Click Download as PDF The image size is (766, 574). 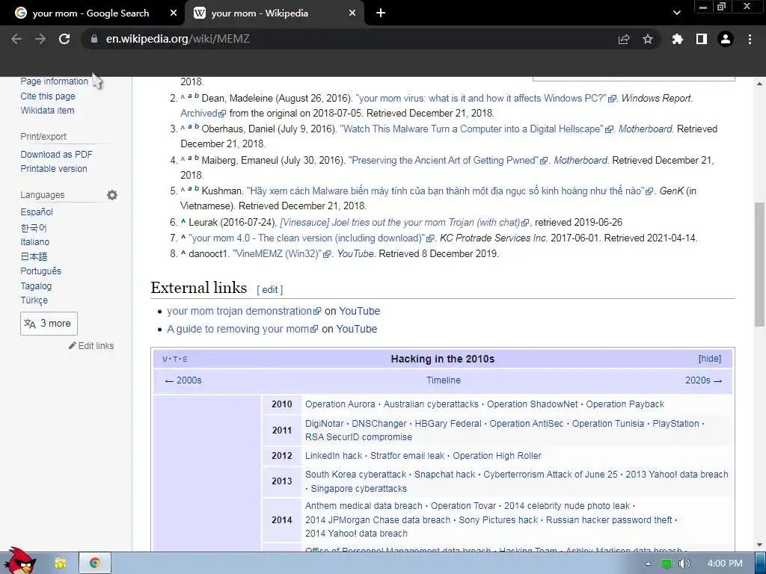(56, 154)
